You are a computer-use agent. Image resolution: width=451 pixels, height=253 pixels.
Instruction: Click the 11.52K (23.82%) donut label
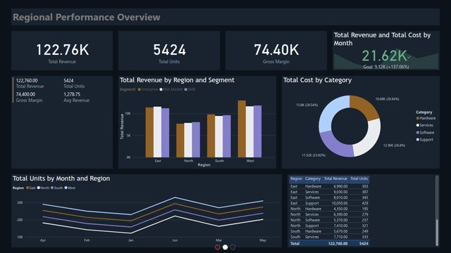314,155
